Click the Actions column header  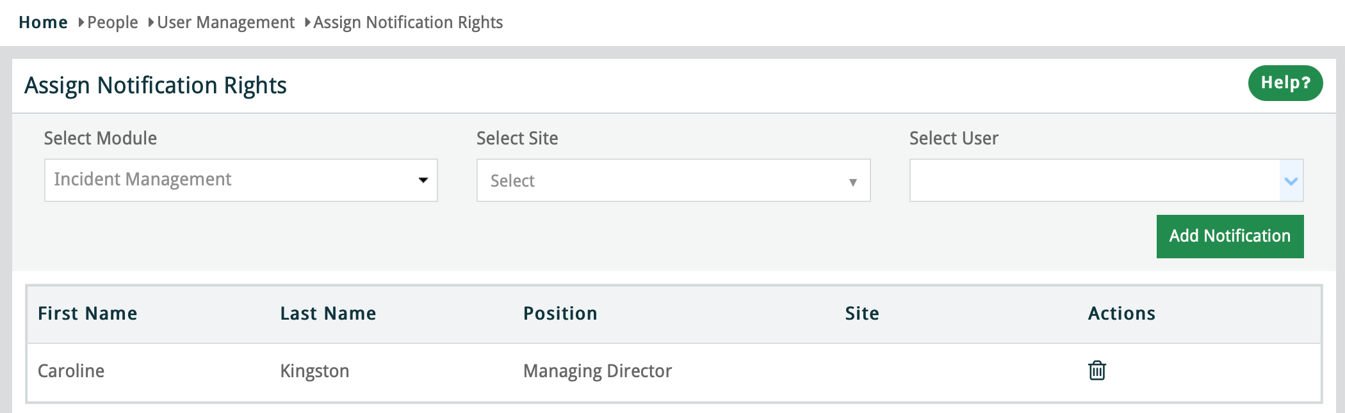[1121, 313]
